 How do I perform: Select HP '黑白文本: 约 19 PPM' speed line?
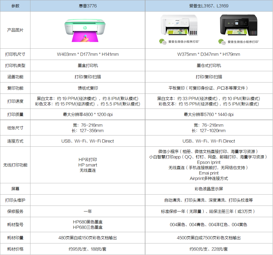point(87,99)
